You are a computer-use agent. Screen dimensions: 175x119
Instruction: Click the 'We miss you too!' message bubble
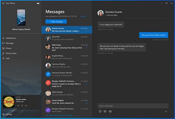(122, 47)
